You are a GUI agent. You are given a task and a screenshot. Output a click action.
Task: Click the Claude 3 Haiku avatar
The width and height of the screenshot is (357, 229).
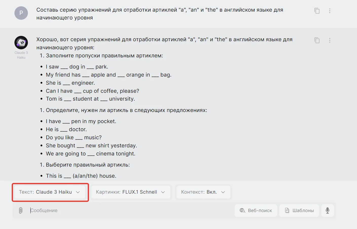[21, 42]
